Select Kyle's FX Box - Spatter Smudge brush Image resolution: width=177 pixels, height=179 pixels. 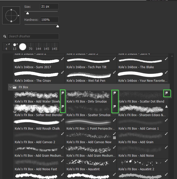tap(91, 111)
